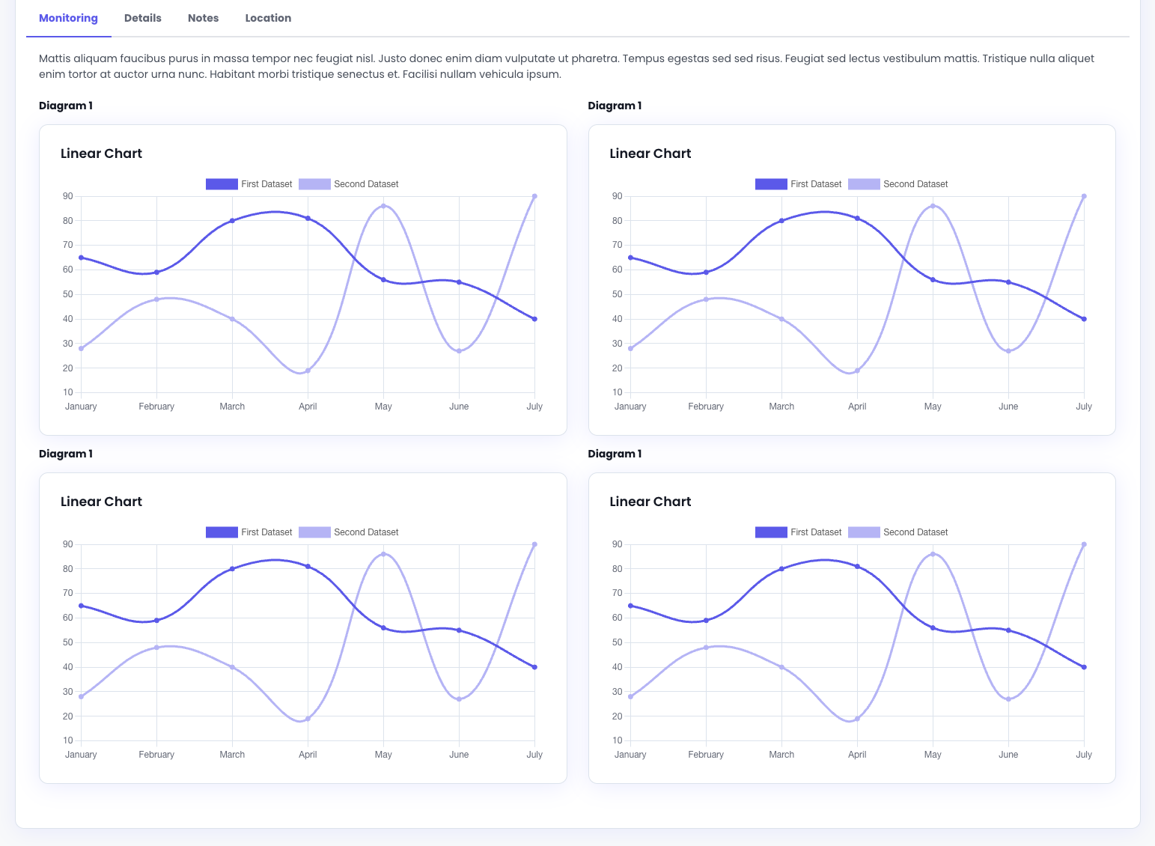
Task: Select First Dataset June point in bottom-right chart
Action: 1008,630
